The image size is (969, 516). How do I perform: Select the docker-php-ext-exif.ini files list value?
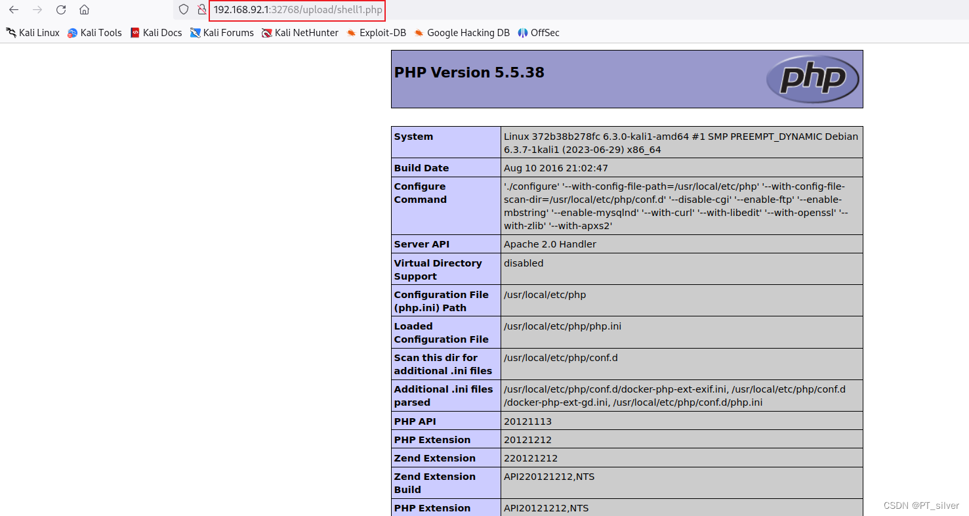pyautogui.click(x=674, y=396)
